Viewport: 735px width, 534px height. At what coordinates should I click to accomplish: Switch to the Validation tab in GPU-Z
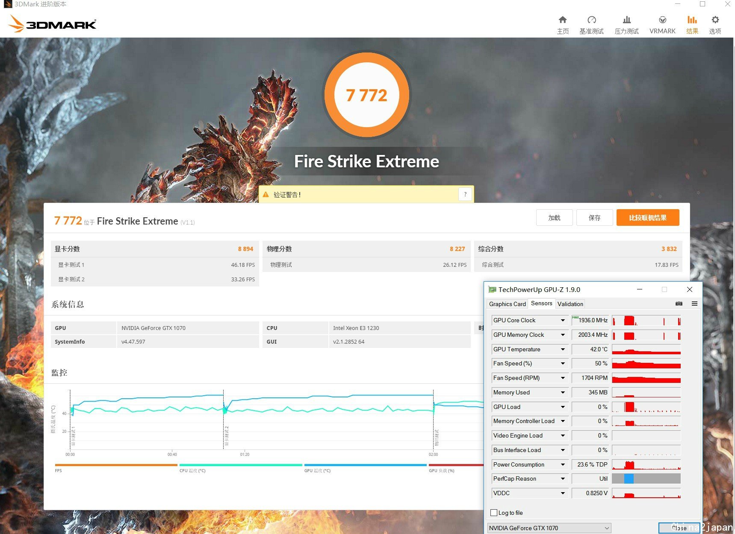pyautogui.click(x=570, y=304)
